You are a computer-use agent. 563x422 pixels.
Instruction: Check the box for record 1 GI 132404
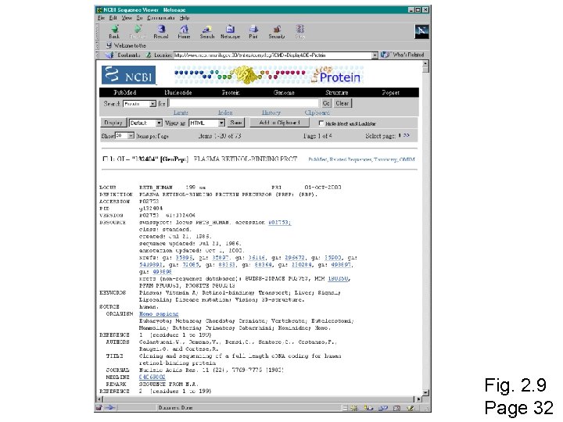click(x=106, y=159)
